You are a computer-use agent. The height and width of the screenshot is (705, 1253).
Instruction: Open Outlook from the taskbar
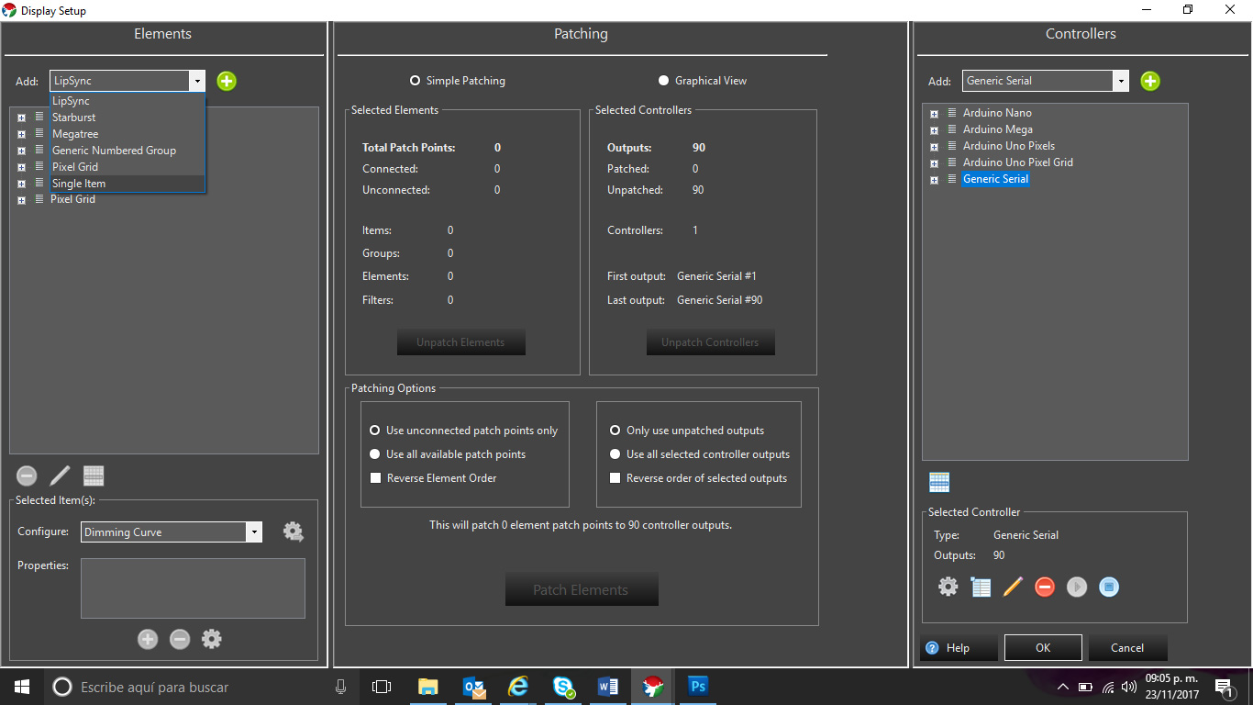[x=473, y=687]
